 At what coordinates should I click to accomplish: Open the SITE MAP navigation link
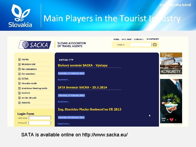(127, 39)
